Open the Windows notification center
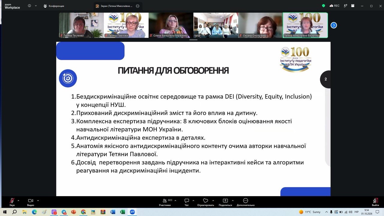 [377, 212]
